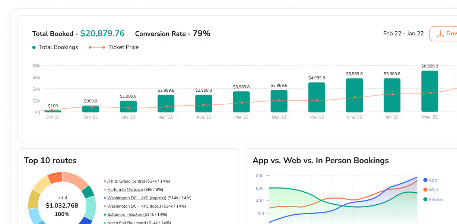Select the Sep '22 bookings bar

91,109
